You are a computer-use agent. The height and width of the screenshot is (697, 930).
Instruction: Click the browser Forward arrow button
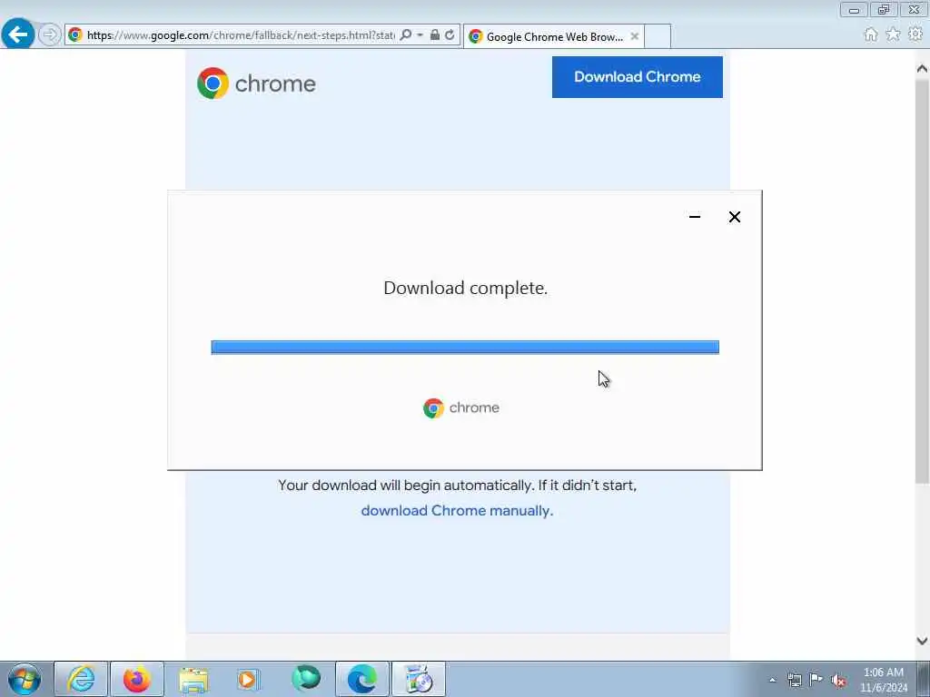[50, 35]
